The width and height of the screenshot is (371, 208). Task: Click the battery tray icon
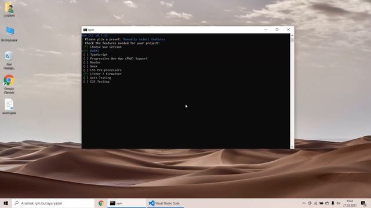coord(321,203)
